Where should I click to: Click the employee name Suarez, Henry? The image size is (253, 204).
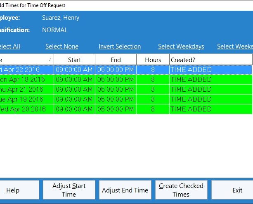click(61, 18)
